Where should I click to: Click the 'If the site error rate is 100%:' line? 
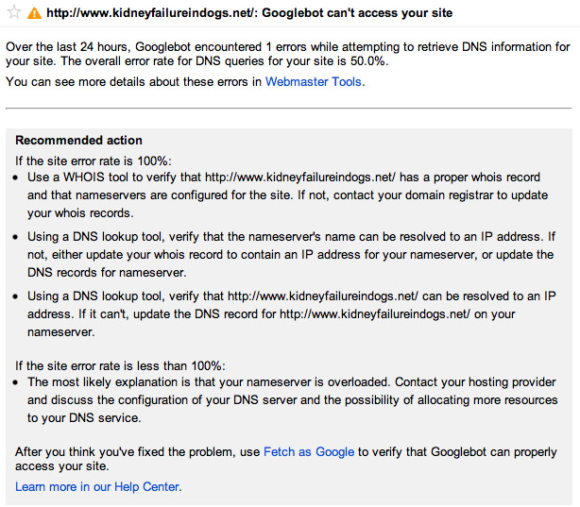[94, 161]
